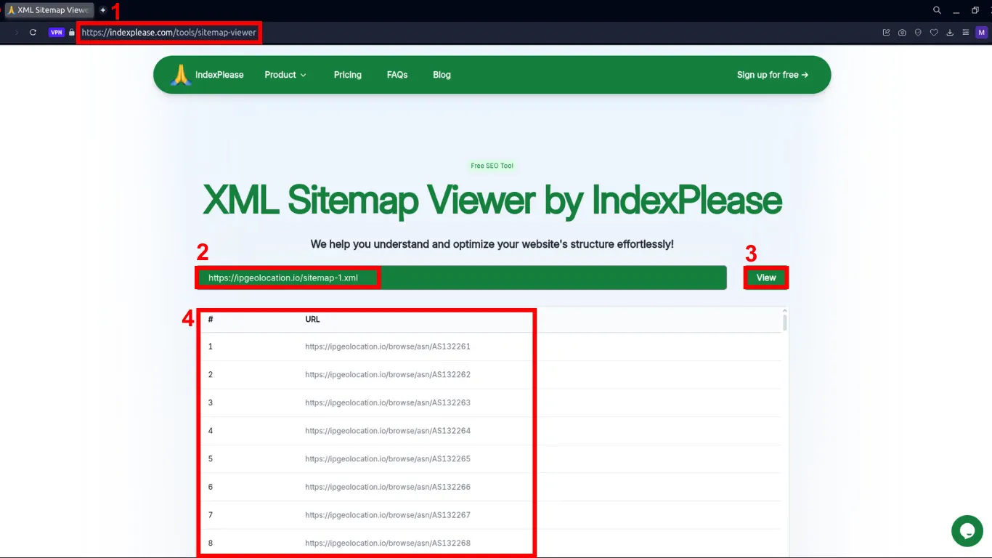Click the padlock site security icon

tap(71, 33)
